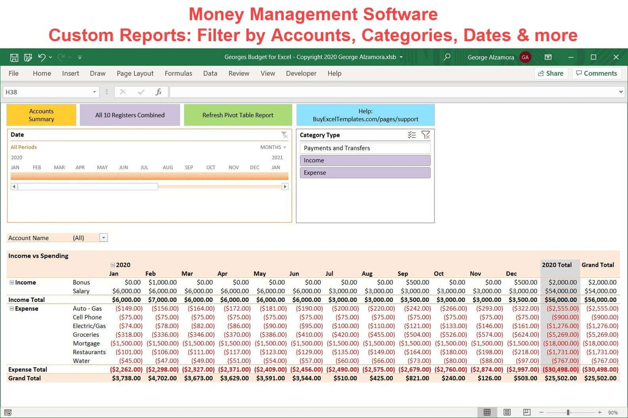
Task: Open the Formulas ribbon tab
Action: click(178, 73)
